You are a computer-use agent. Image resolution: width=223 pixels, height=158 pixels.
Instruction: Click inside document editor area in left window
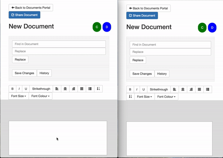pyautogui.click(x=58, y=138)
